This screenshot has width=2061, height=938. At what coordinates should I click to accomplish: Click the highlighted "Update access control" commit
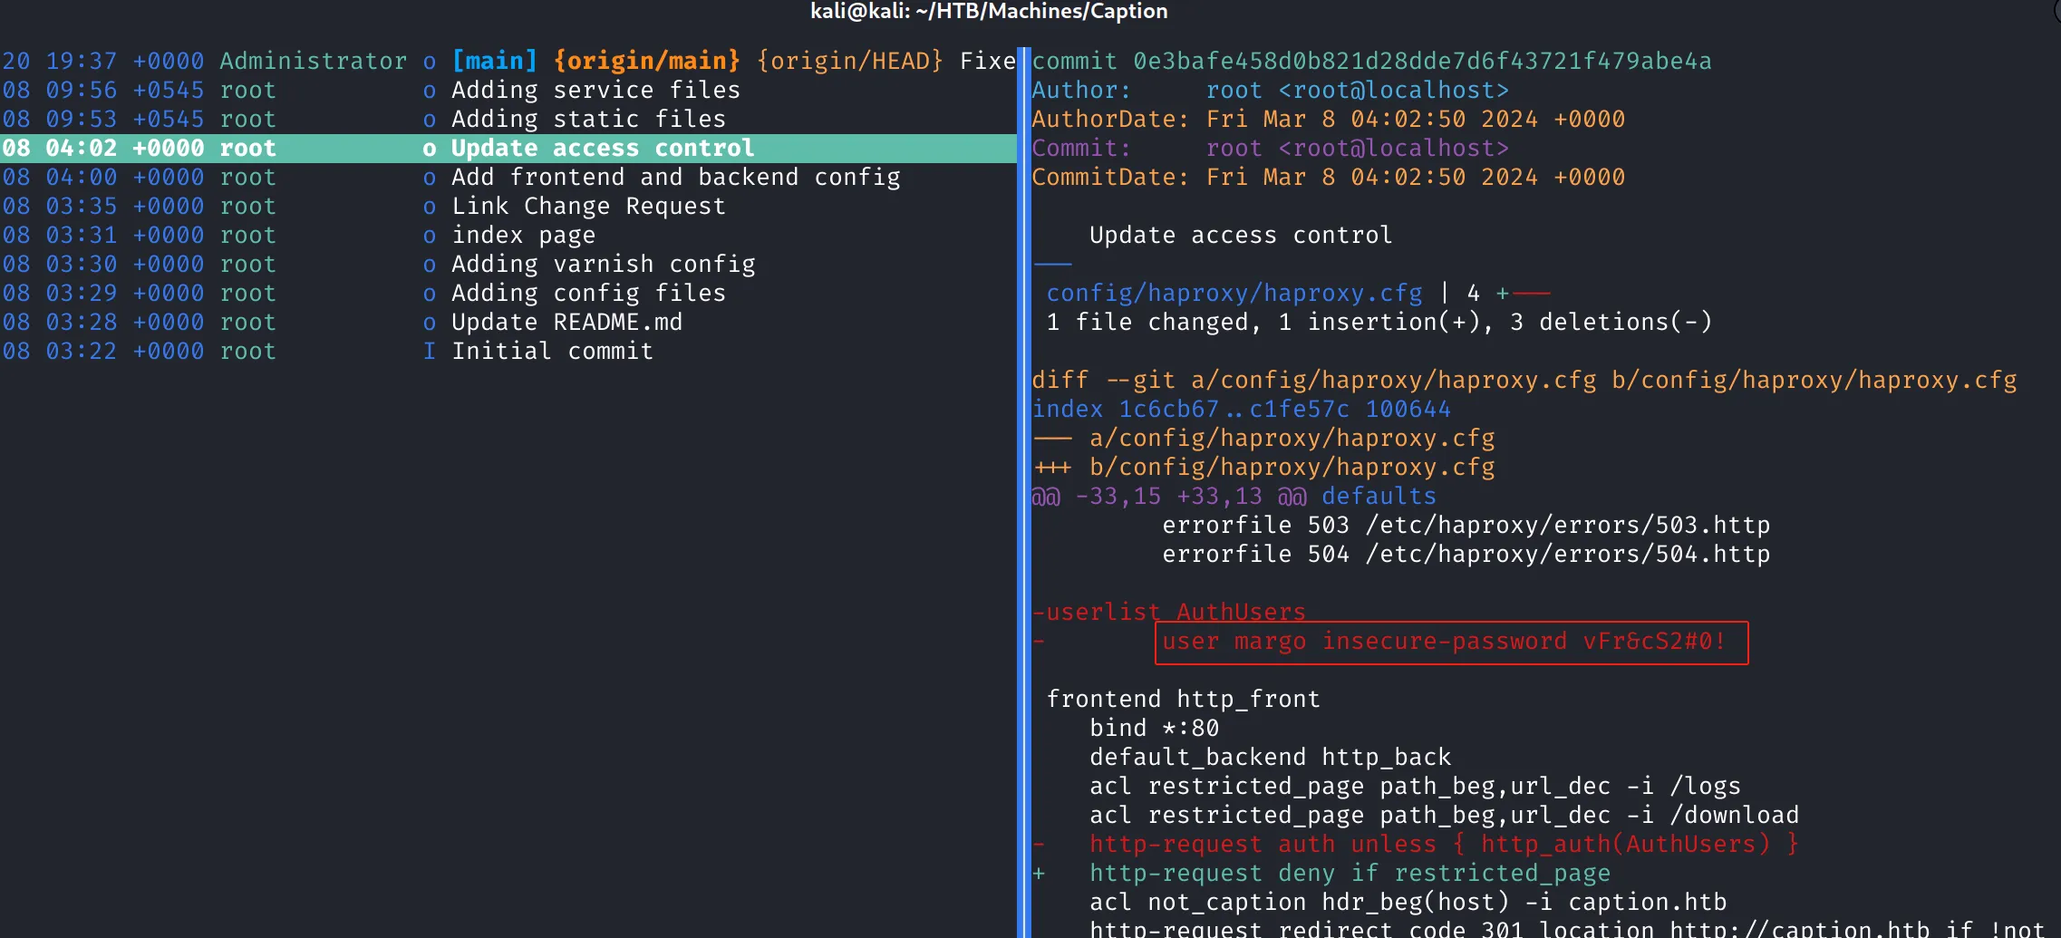(508, 148)
